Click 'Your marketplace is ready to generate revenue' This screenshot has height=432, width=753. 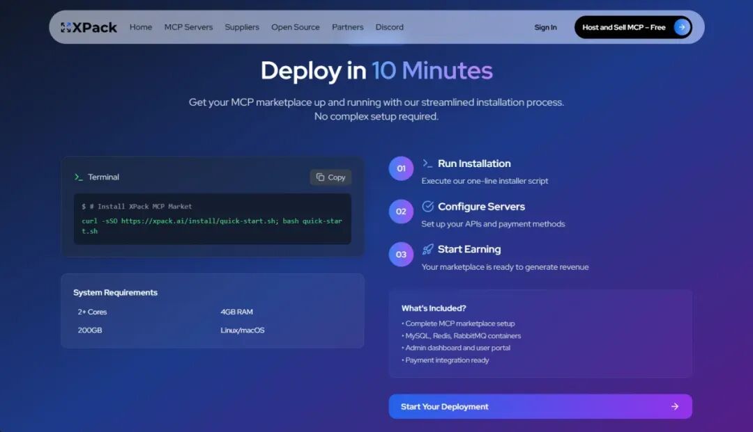[505, 267]
